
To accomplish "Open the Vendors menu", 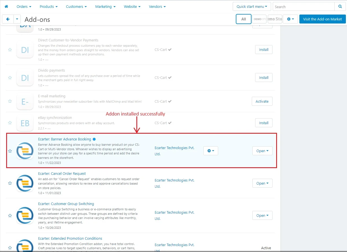I will [x=157, y=6].
